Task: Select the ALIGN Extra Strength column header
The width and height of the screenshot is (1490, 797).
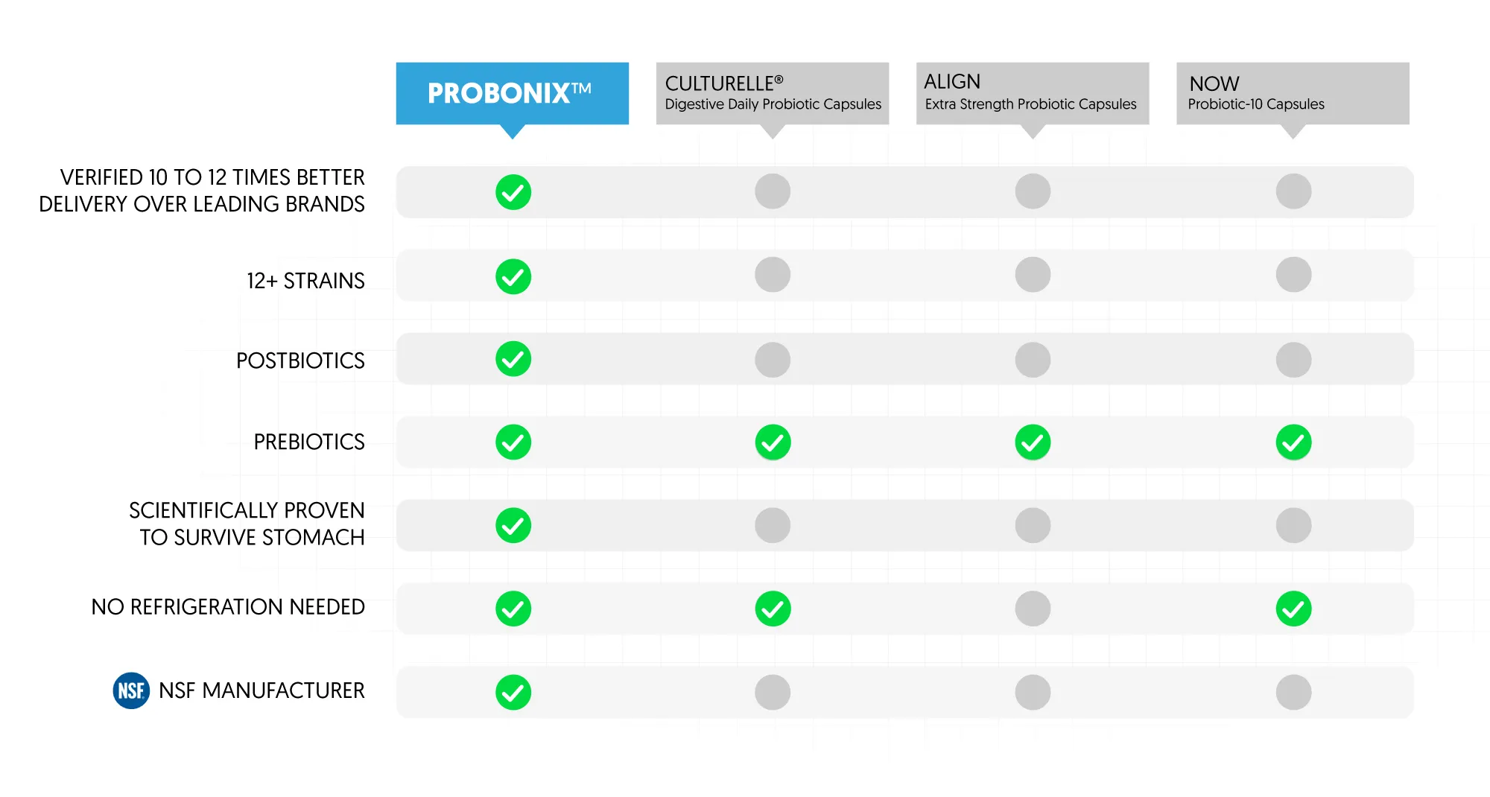Action: [x=1032, y=93]
